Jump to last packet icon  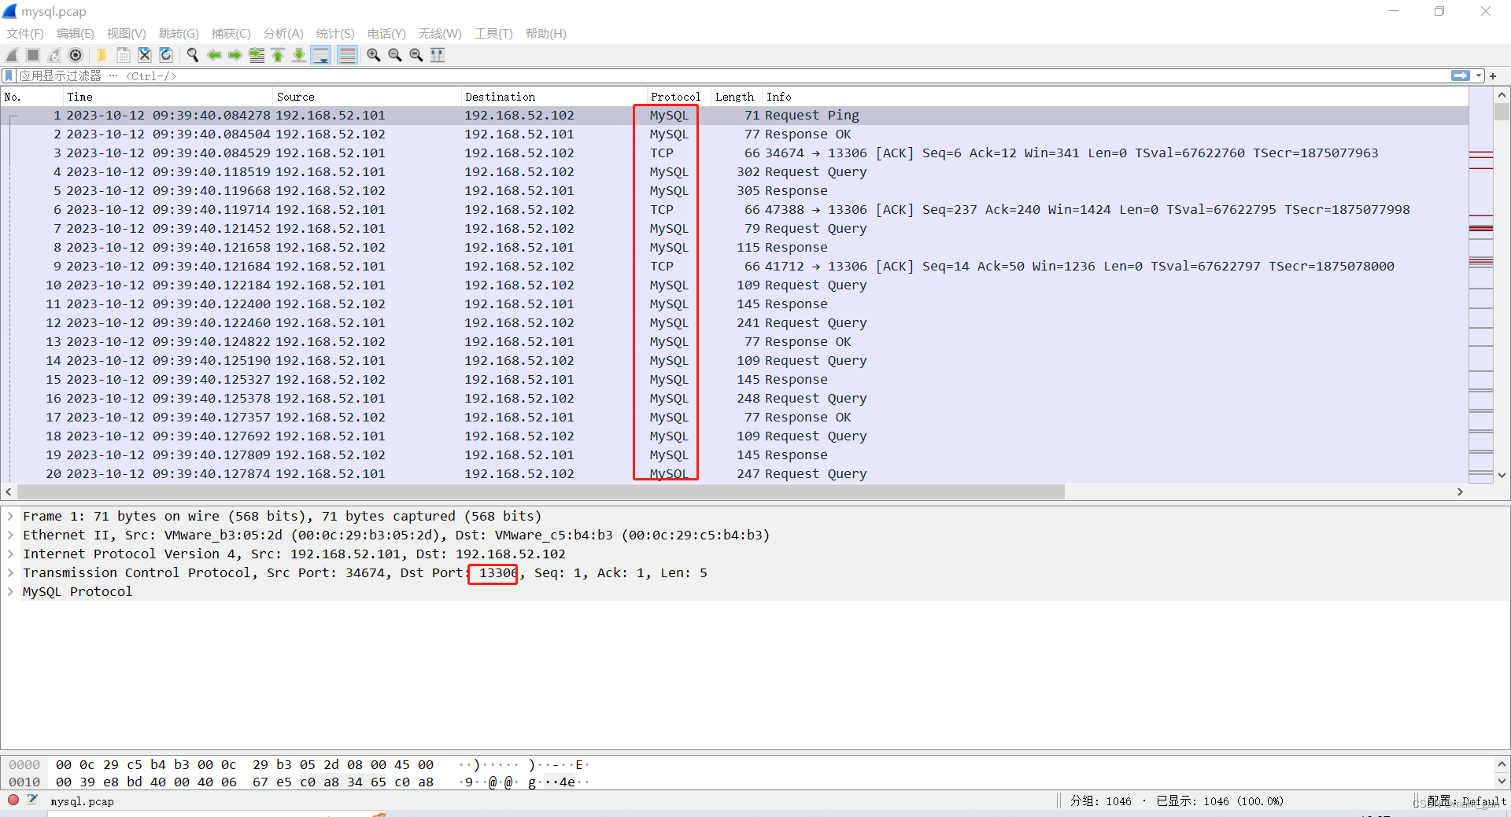(298, 55)
